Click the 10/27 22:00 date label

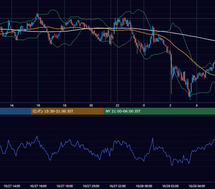click(x=117, y=186)
